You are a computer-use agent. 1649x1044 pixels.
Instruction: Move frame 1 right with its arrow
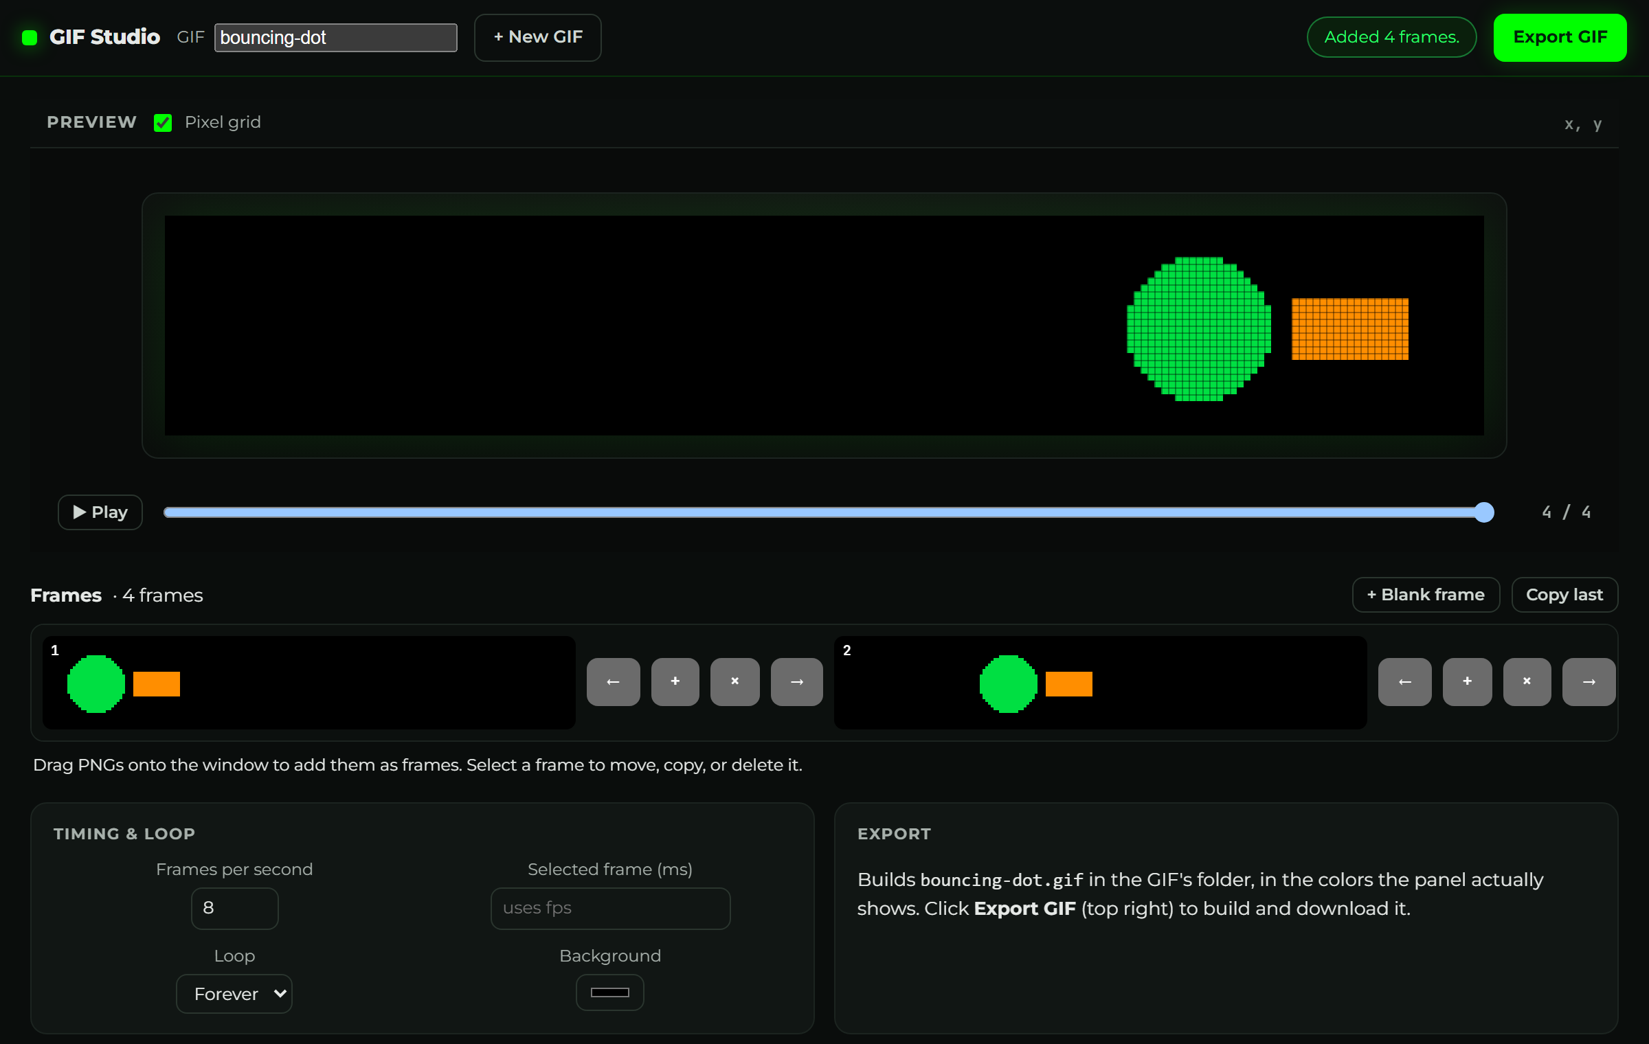click(796, 681)
